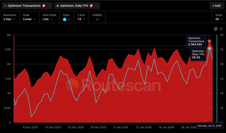Click the 15 Dec 2025 axis label
Screen dimensions: 226x133
pyautogui.click(x=53, y=127)
